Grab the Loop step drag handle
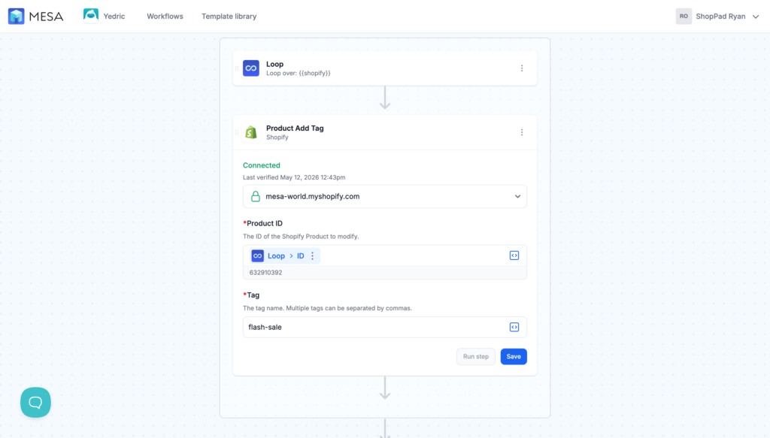This screenshot has height=438, width=770. point(237,68)
